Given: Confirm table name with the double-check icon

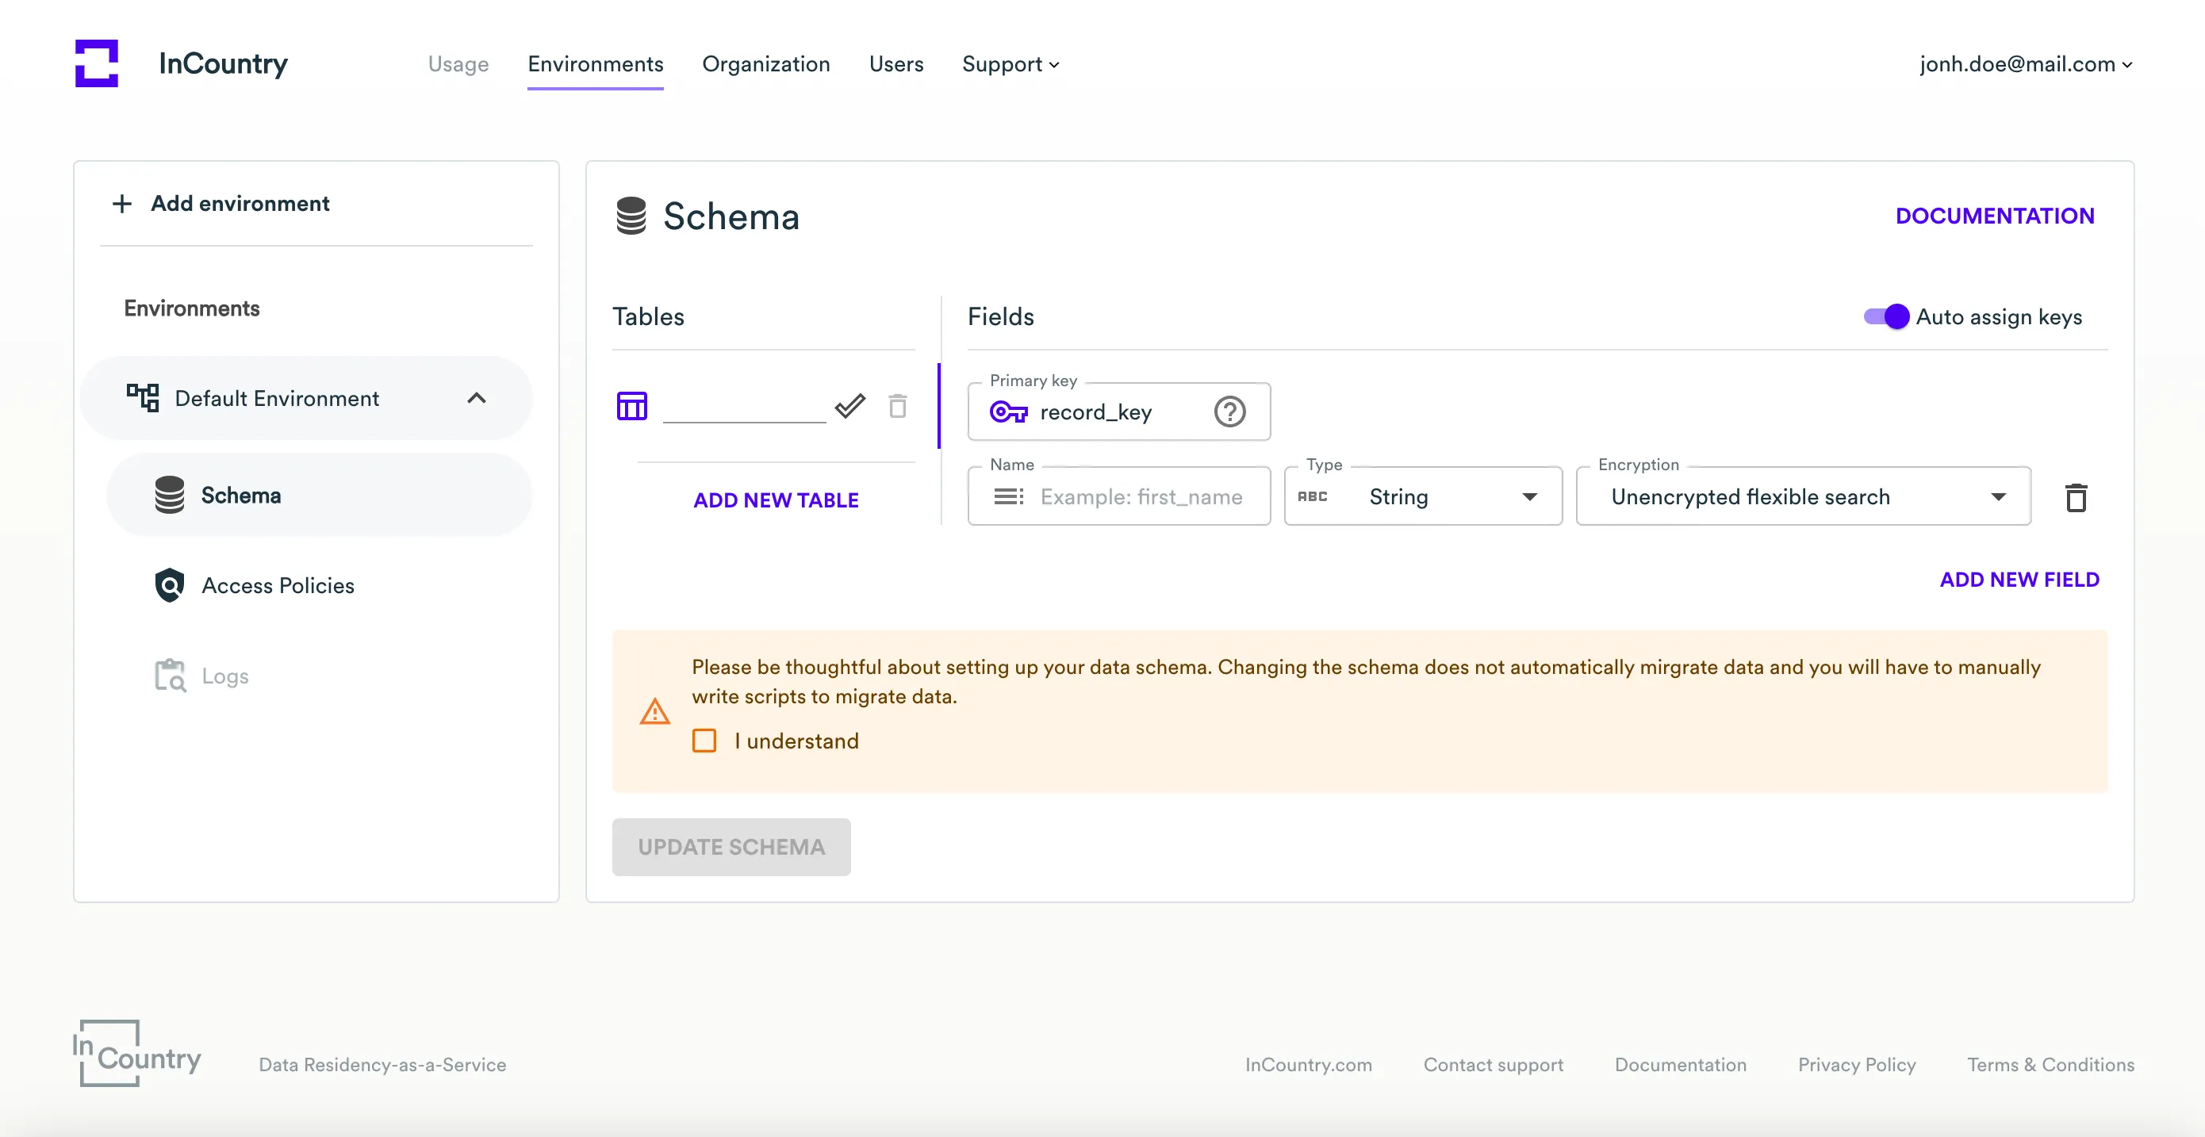Looking at the screenshot, I should (x=849, y=405).
